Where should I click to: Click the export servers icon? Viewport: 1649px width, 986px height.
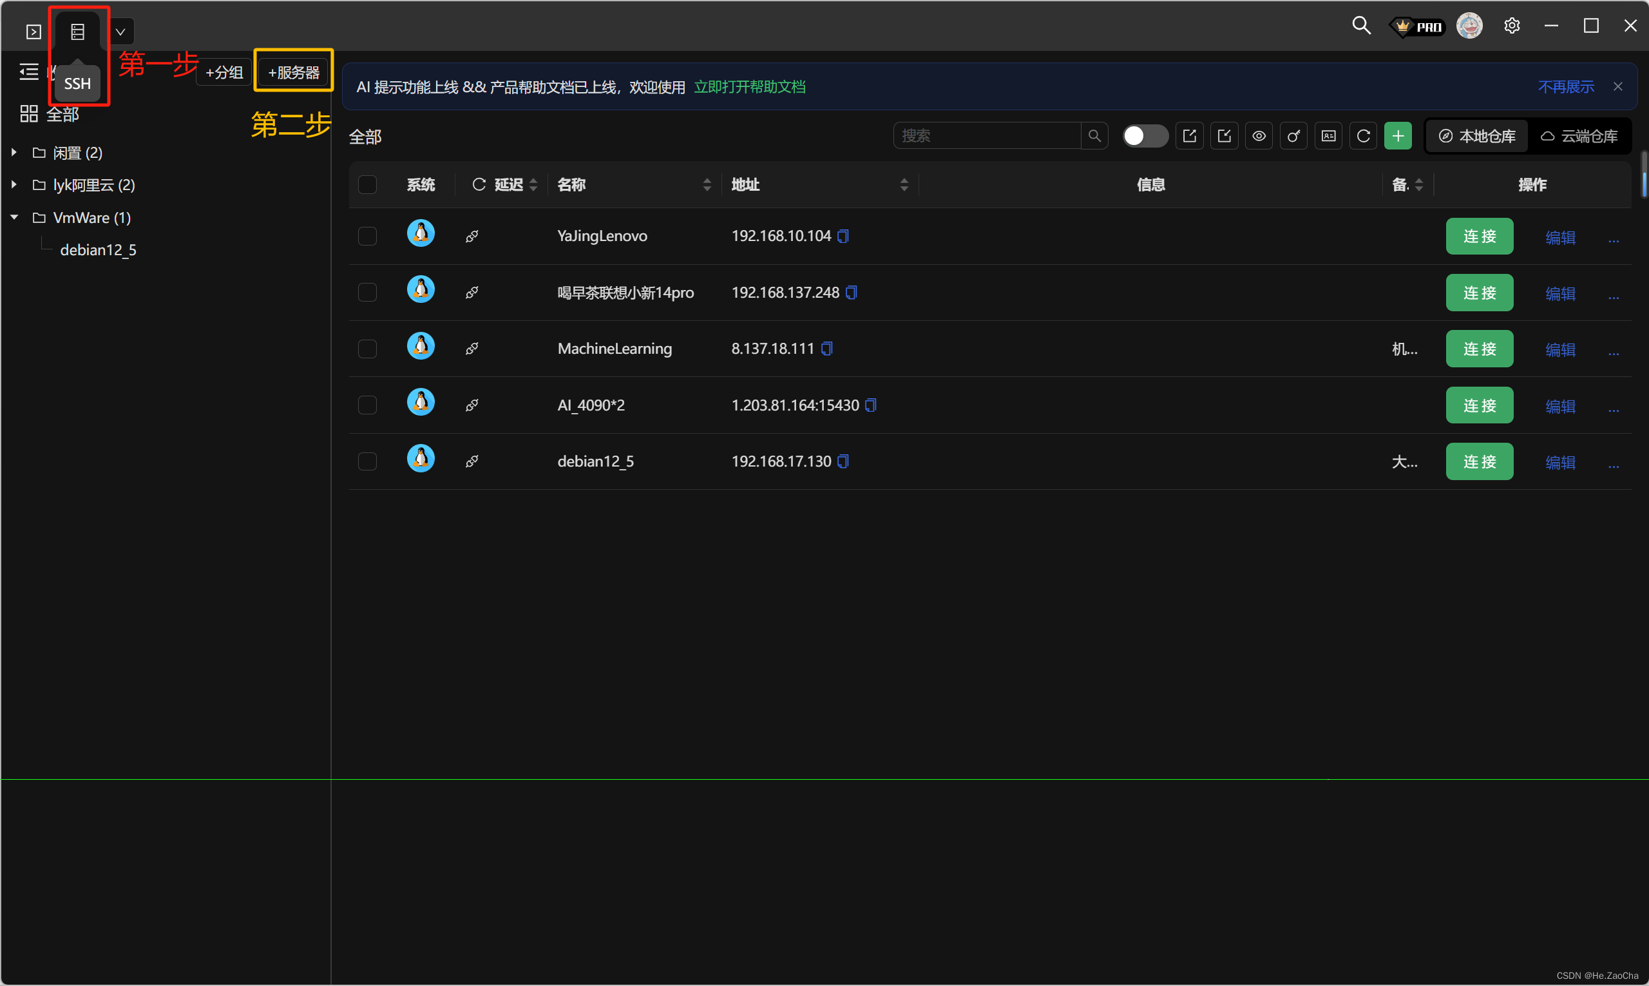coord(1189,136)
